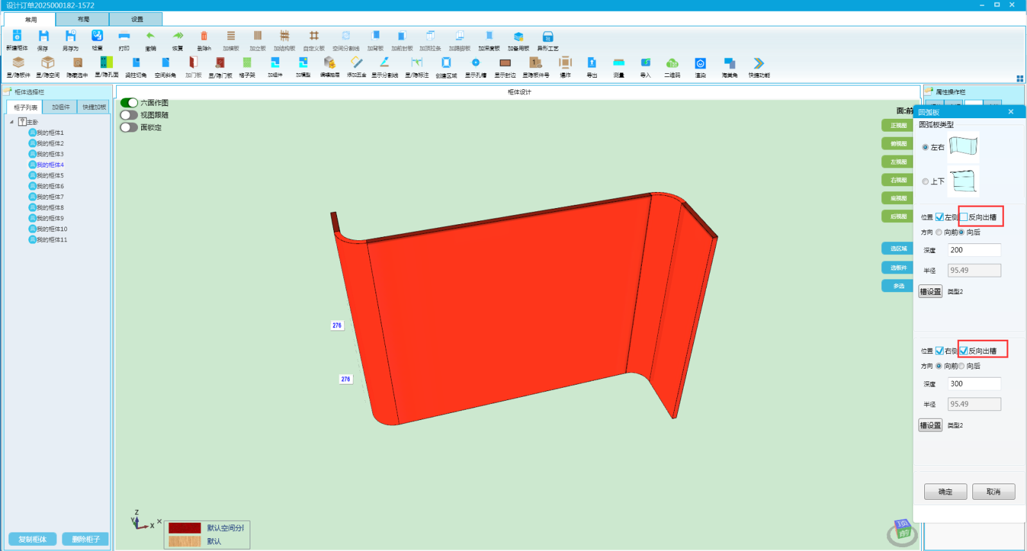Image resolution: width=1027 pixels, height=551 pixels.
Task: Toggle the 视图跟随 switch
Action: pos(129,115)
